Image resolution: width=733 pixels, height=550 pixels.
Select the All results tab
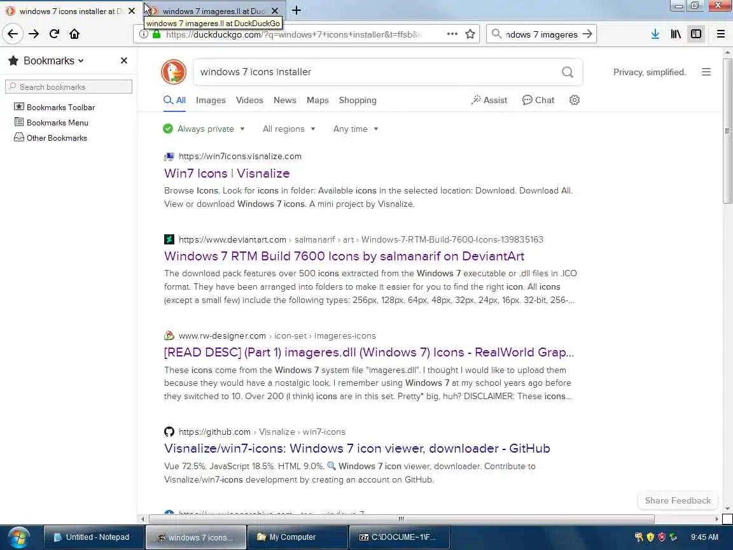[174, 100]
